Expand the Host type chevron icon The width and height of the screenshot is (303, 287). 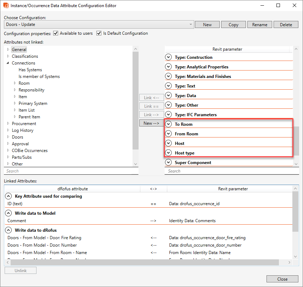coord(169,153)
